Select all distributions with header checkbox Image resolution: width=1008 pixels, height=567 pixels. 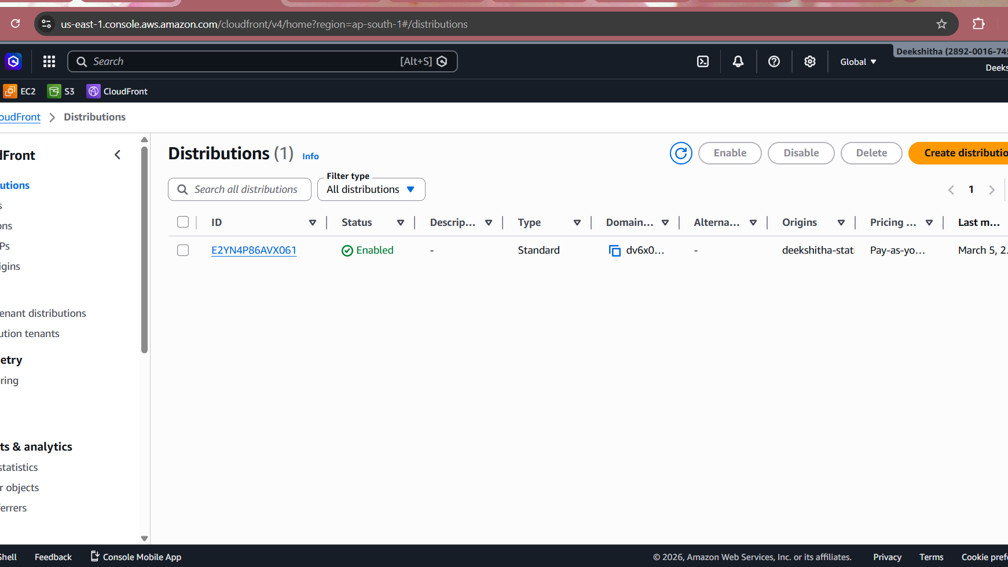click(x=183, y=222)
